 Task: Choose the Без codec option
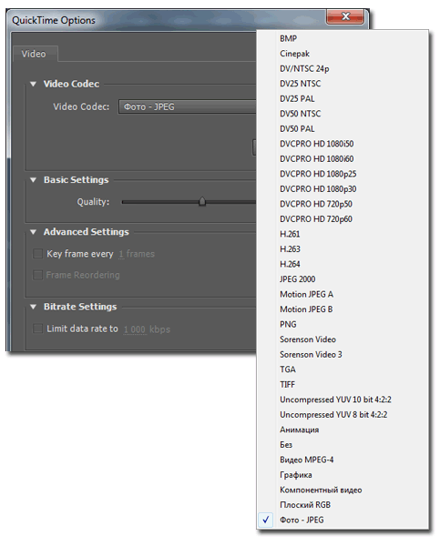[x=343, y=444]
